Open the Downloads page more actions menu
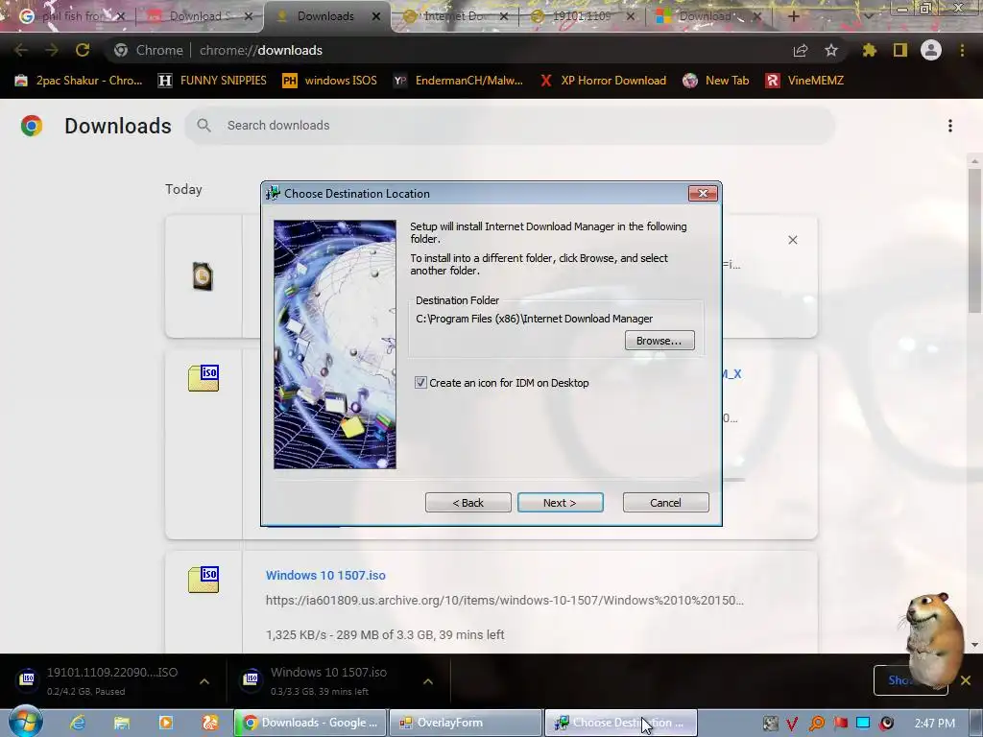The width and height of the screenshot is (983, 737). (x=950, y=126)
